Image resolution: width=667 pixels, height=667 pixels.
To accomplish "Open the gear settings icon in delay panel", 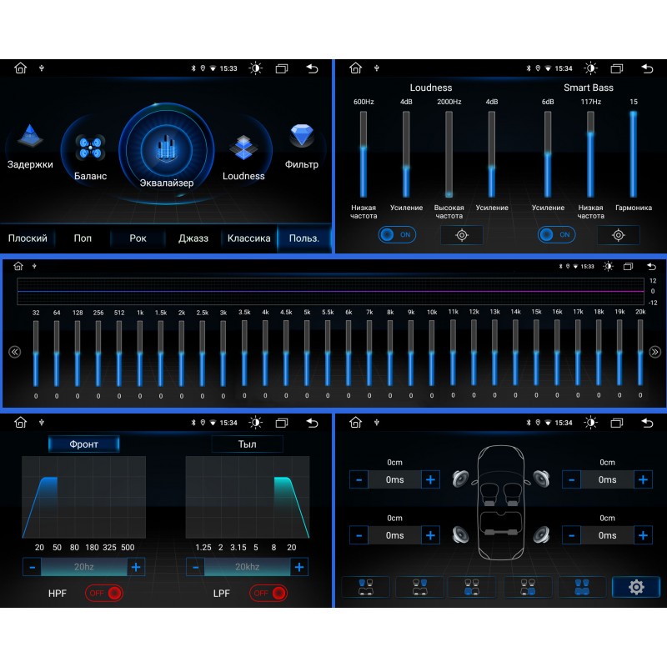I will point(635,587).
